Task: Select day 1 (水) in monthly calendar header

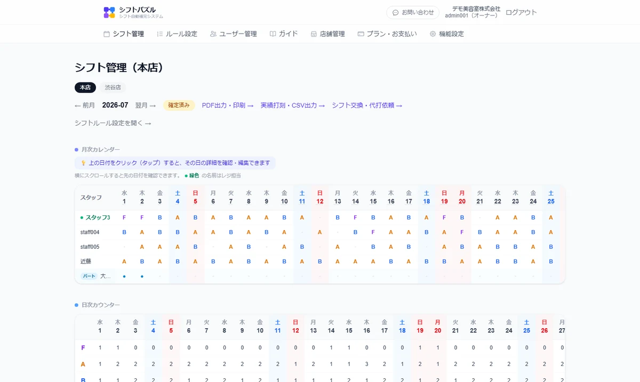Action: pyautogui.click(x=124, y=197)
